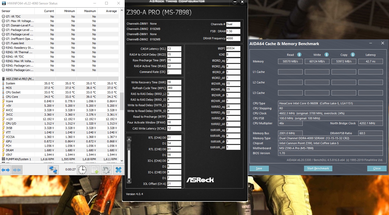This screenshot has height=215, width=389.
Task: Click the collapse columns inward arrows icon
Action: [17, 170]
